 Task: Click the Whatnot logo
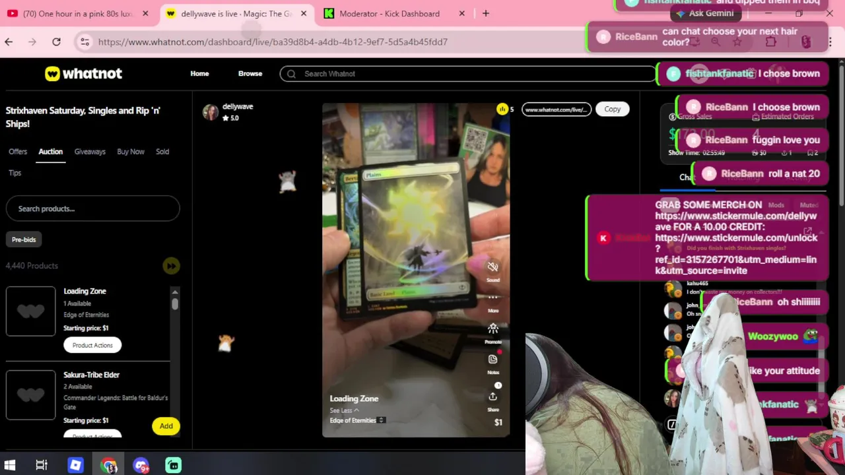click(x=83, y=74)
